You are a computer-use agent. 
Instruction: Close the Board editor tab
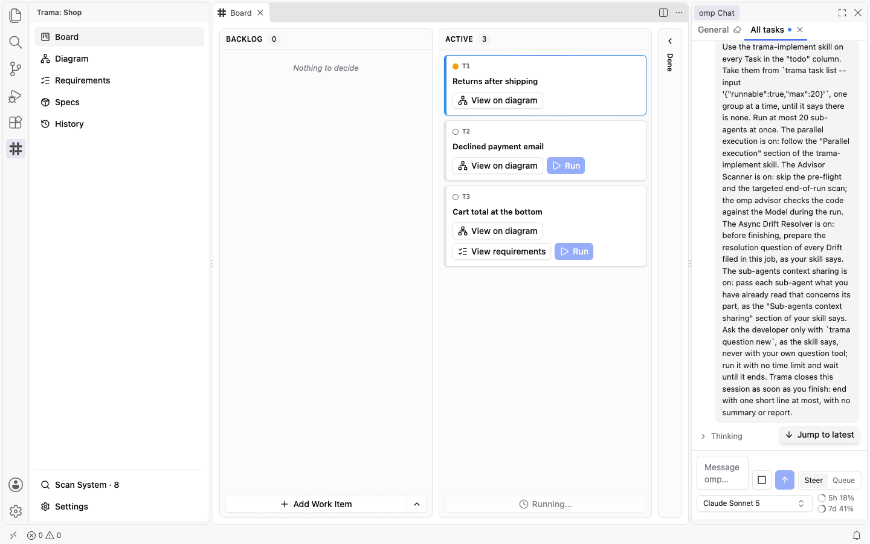pyautogui.click(x=260, y=13)
